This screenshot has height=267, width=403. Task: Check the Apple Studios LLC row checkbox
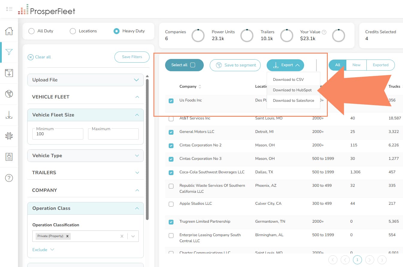coord(171,204)
